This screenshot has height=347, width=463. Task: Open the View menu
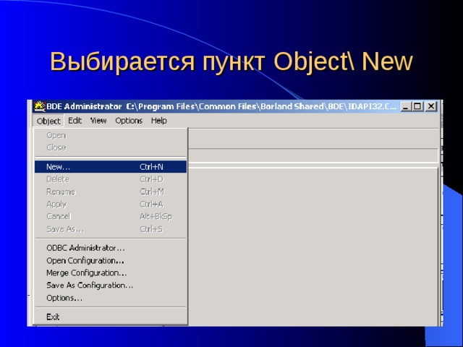pos(98,121)
